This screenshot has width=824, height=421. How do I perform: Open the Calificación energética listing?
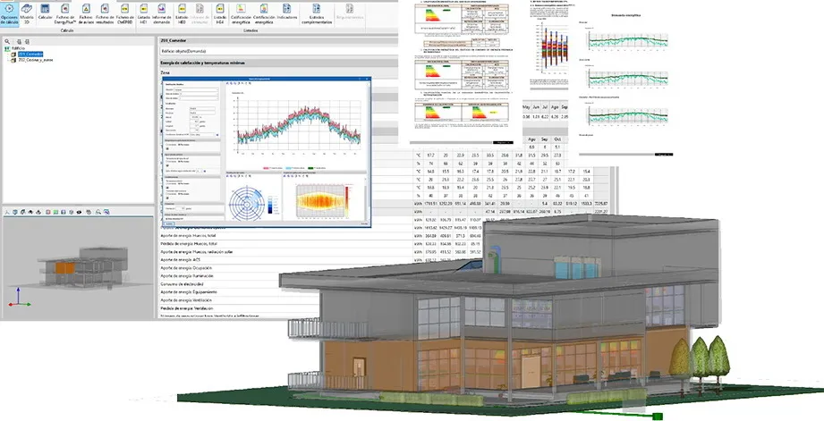point(242,16)
